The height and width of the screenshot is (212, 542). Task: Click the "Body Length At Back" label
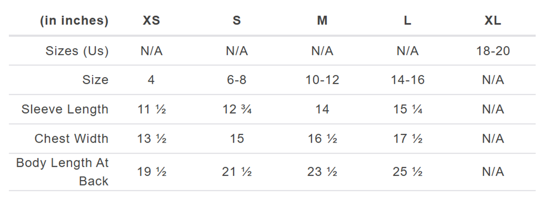click(x=62, y=172)
